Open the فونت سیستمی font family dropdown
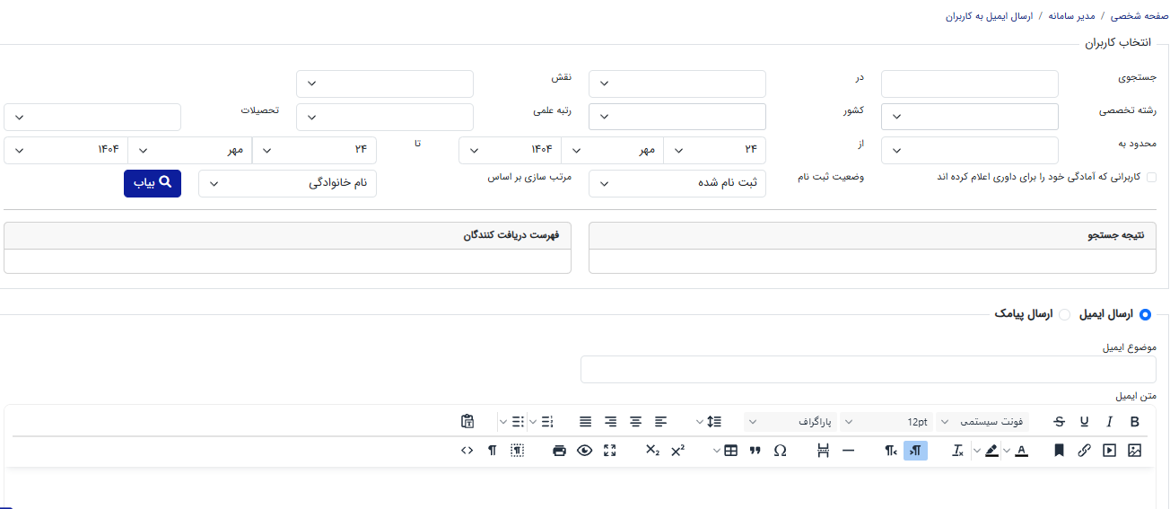This screenshot has height=509, width=1170. 982,421
